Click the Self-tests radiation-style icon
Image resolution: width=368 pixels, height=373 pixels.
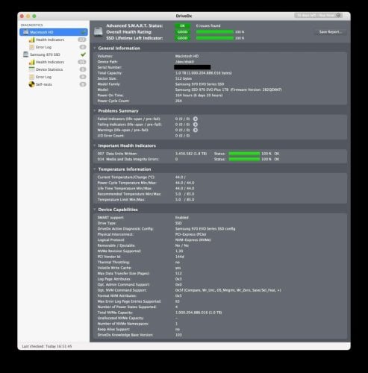[x=31, y=84]
